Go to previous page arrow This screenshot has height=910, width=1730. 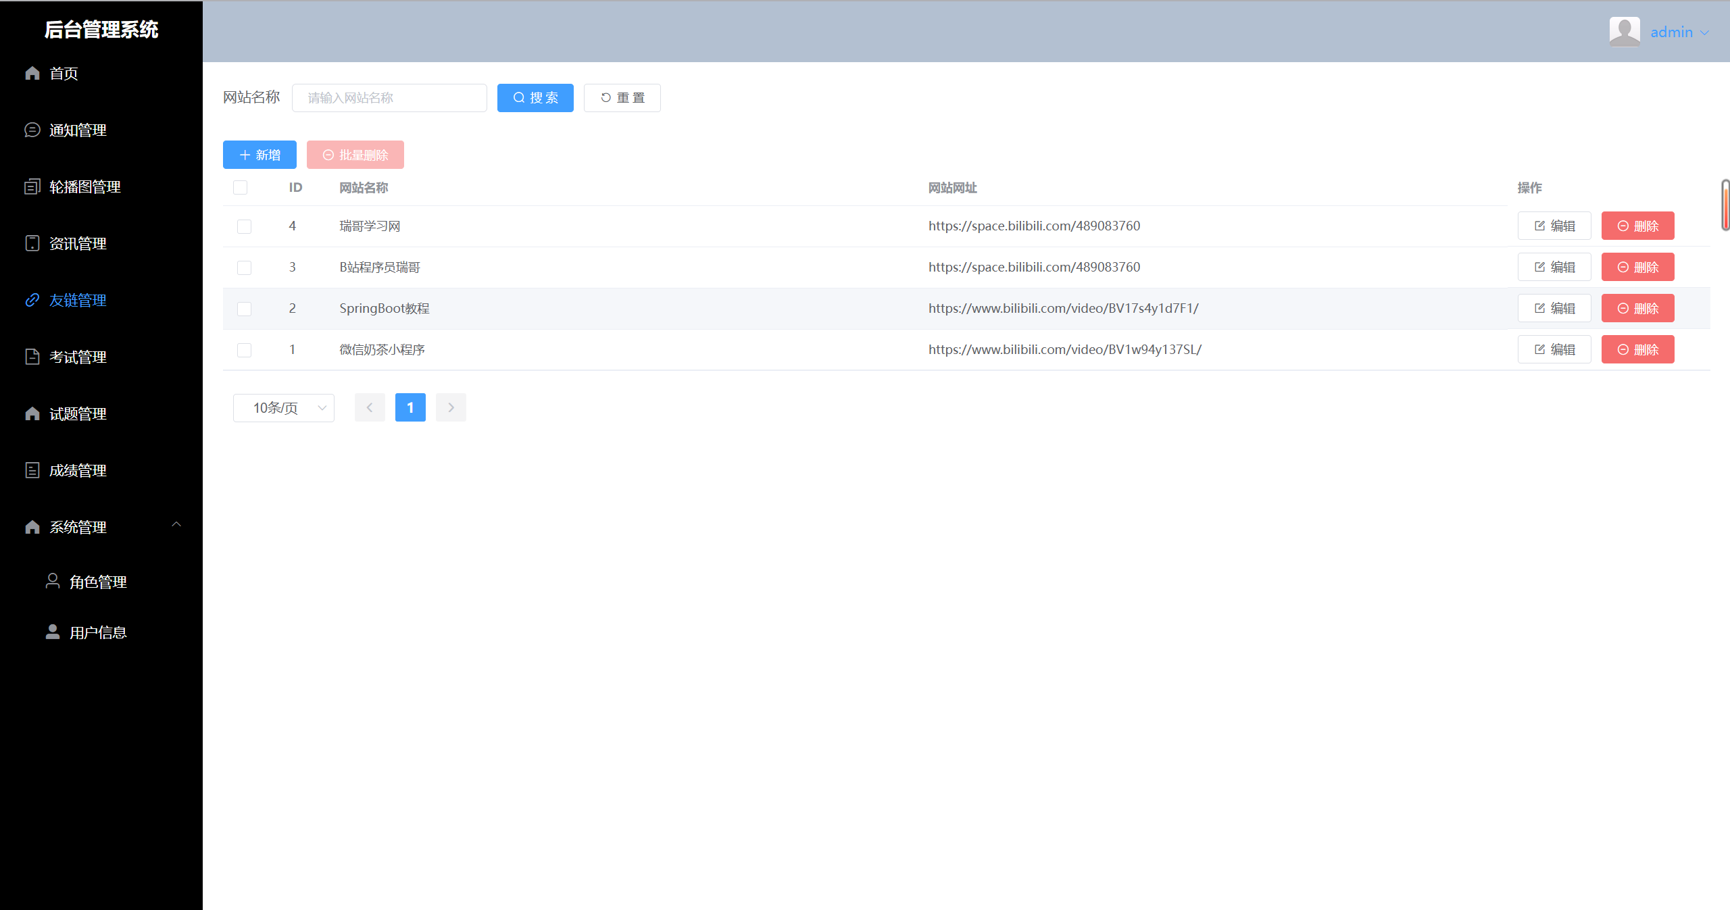[370, 407]
